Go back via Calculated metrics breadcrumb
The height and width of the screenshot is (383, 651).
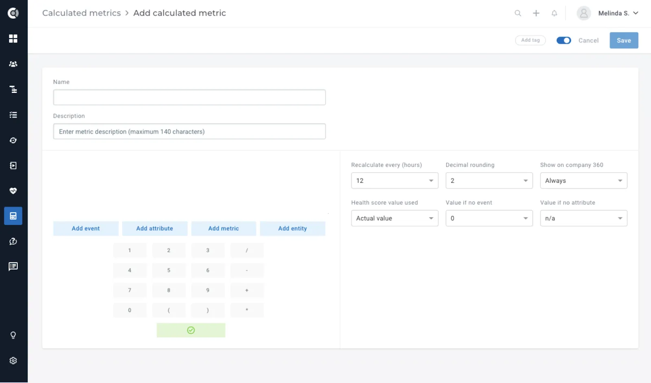(81, 13)
